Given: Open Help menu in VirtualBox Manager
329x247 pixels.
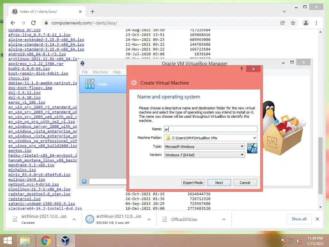Looking at the screenshot, I should [x=117, y=72].
